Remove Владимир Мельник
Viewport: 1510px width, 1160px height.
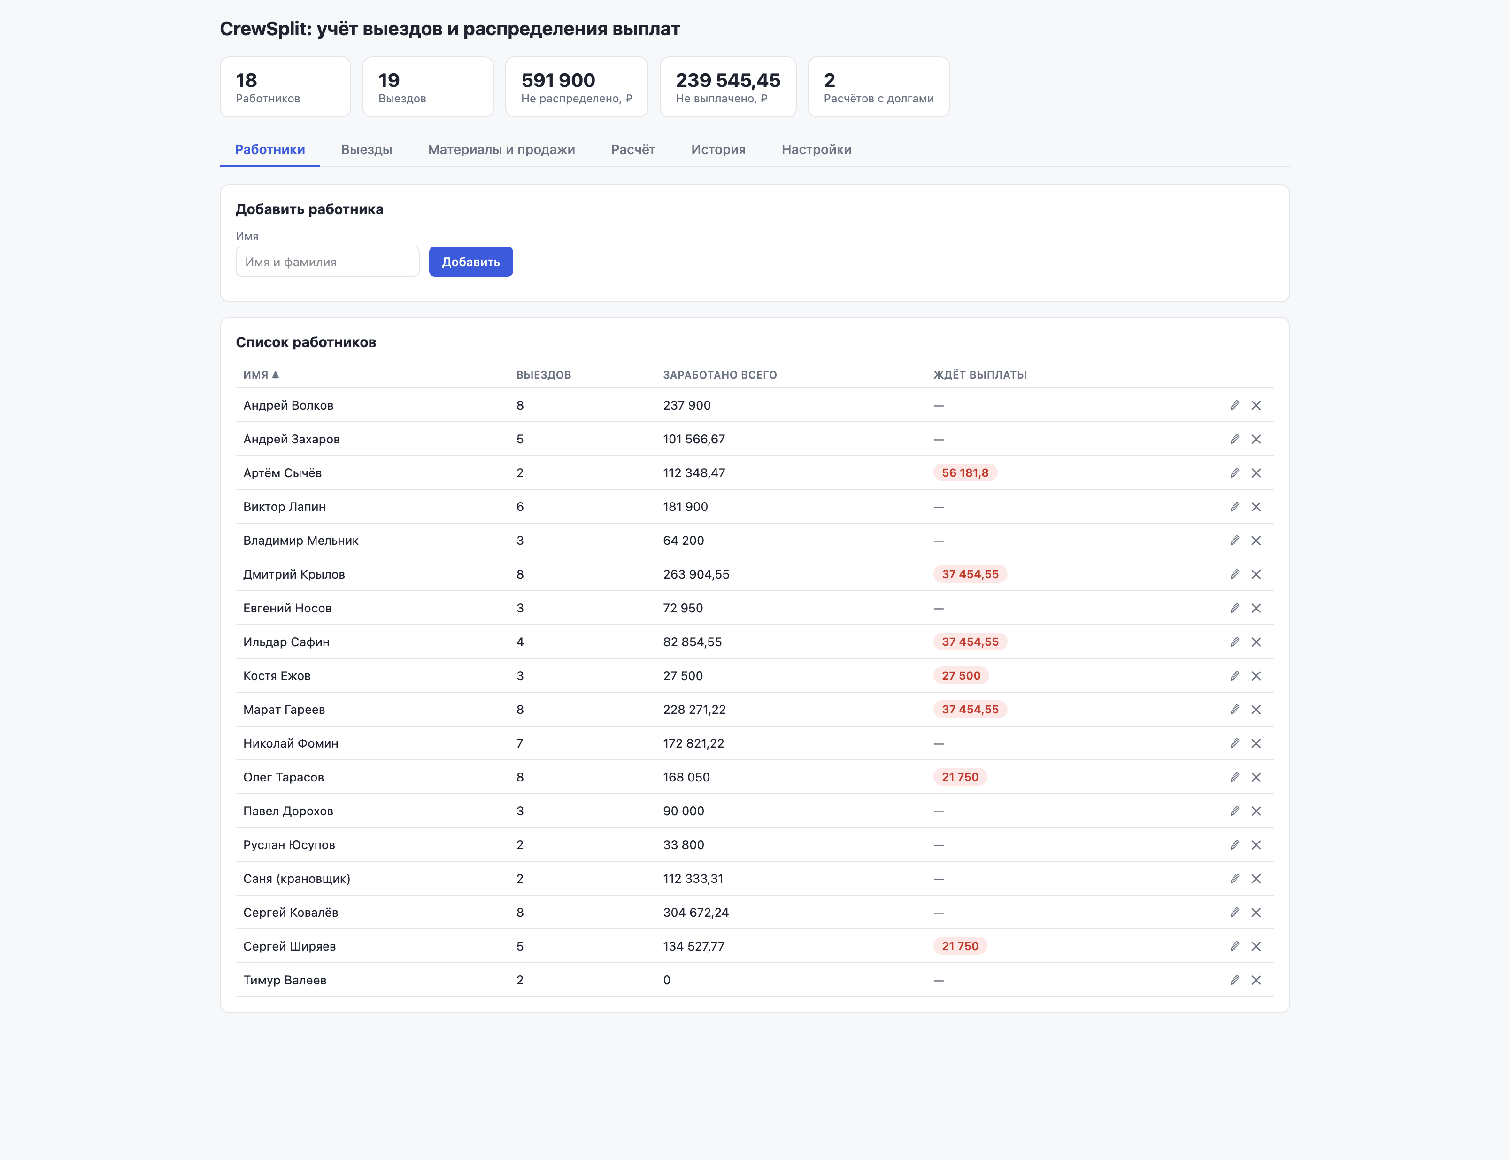(x=1256, y=541)
